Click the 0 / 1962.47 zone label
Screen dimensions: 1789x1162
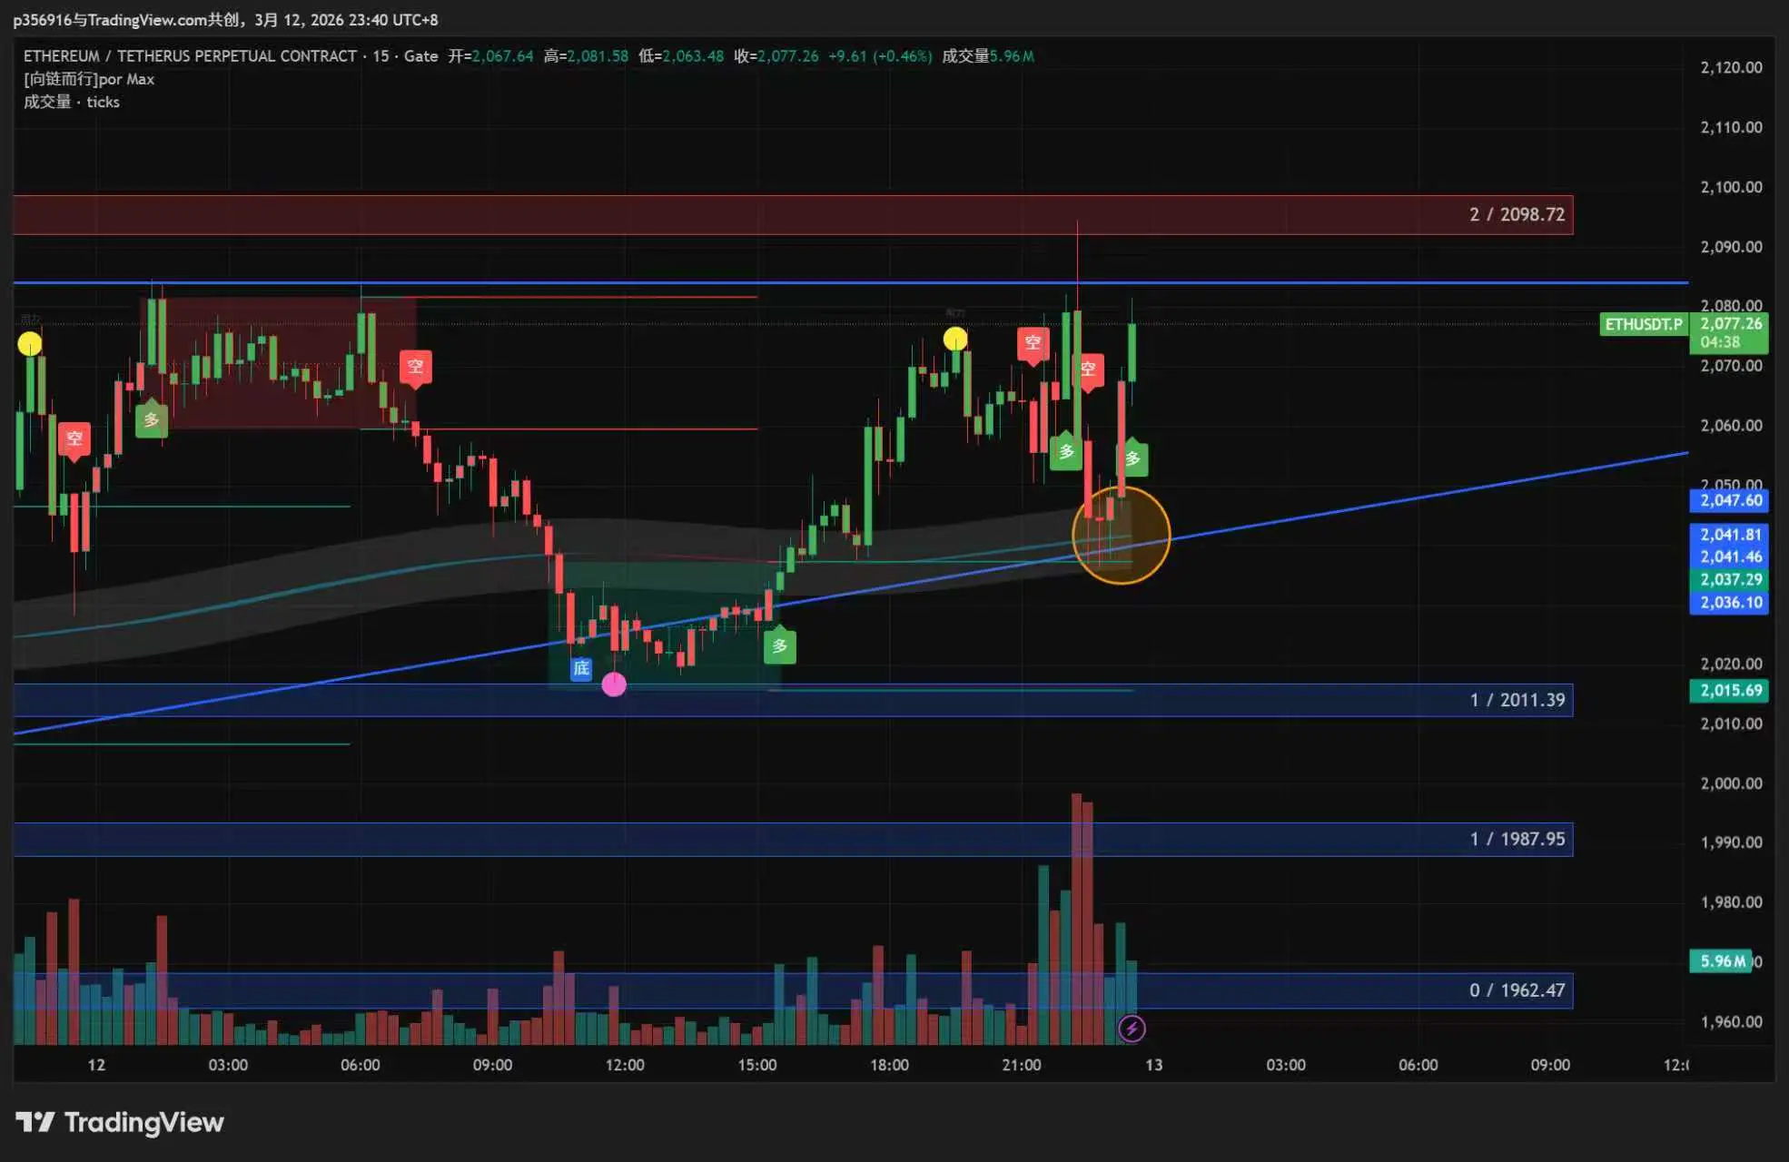click(x=1517, y=990)
